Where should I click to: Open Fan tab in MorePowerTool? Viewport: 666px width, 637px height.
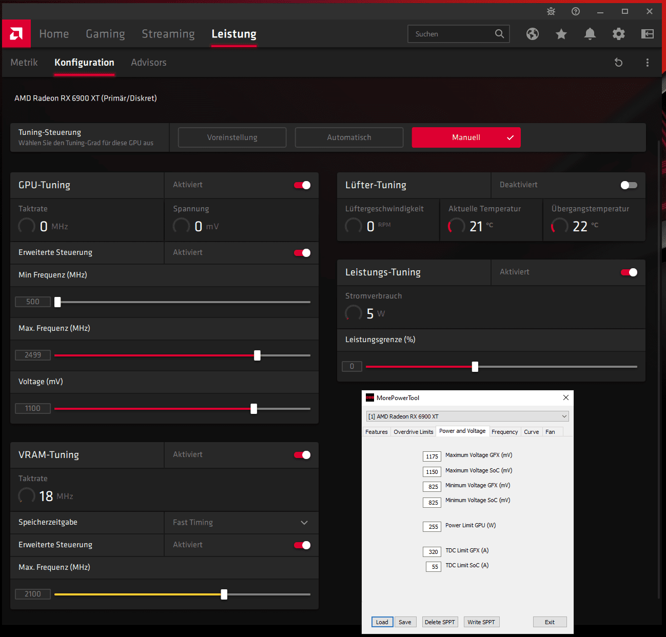550,432
